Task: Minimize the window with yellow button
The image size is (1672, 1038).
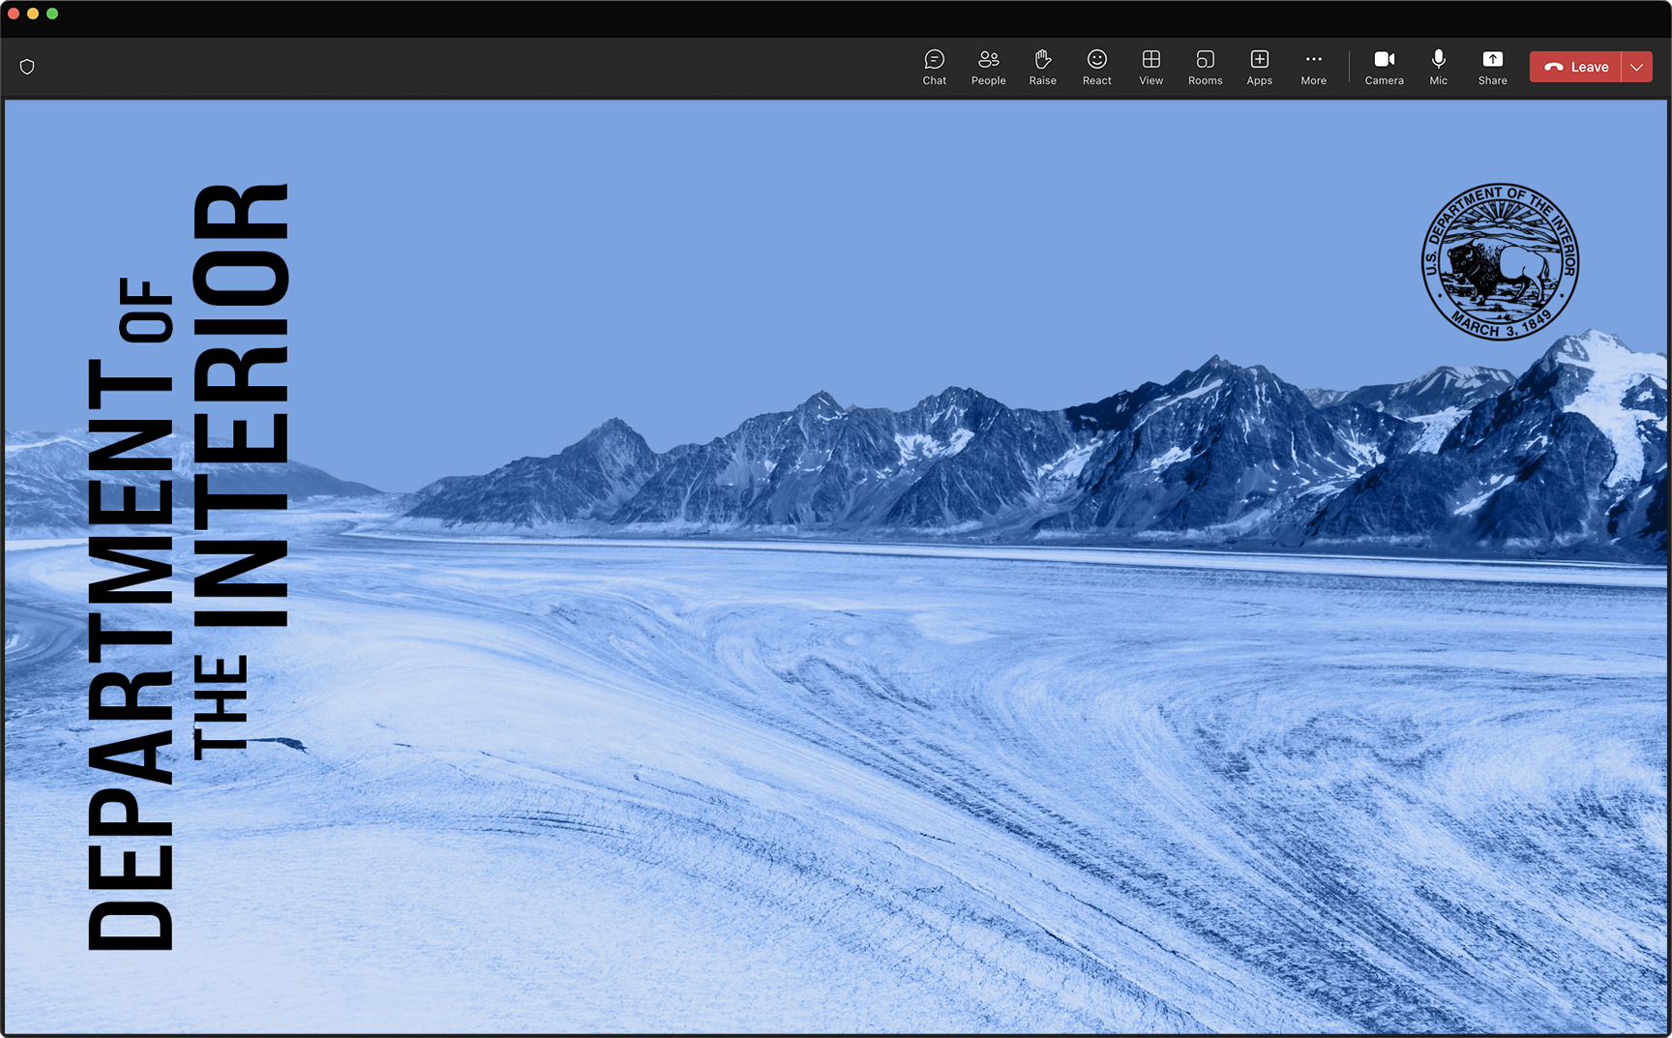Action: pos(33,14)
